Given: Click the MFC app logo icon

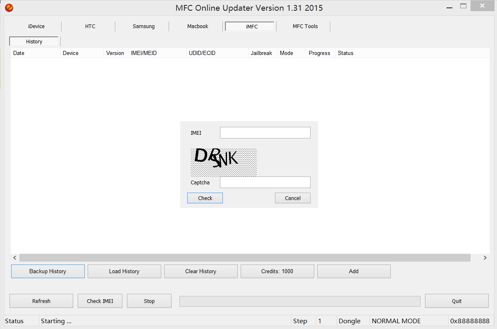Looking at the screenshot, I should [9, 8].
